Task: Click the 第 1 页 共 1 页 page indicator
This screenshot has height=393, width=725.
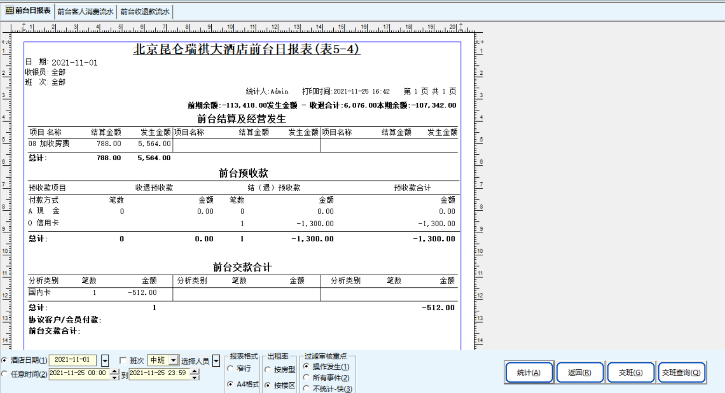Action: pos(430,92)
